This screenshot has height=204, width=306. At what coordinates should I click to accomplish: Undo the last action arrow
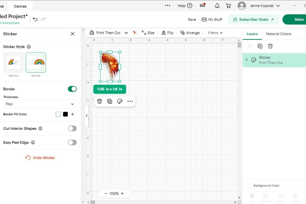35,19
